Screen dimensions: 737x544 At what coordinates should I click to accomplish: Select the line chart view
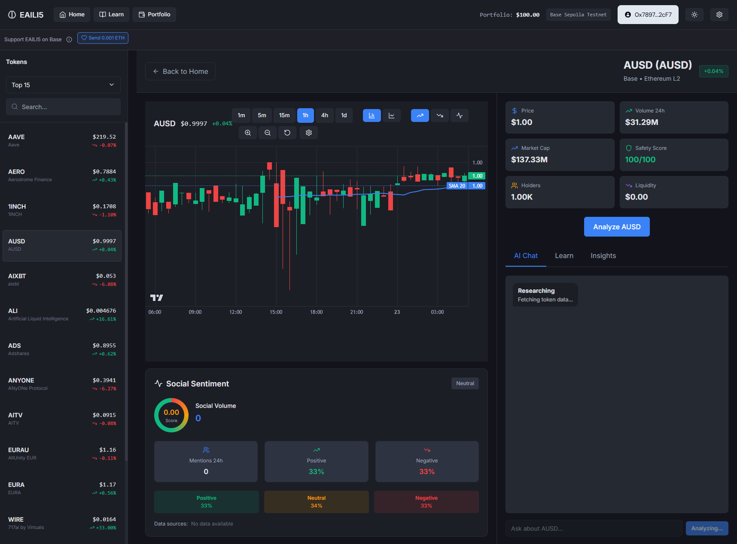click(391, 115)
